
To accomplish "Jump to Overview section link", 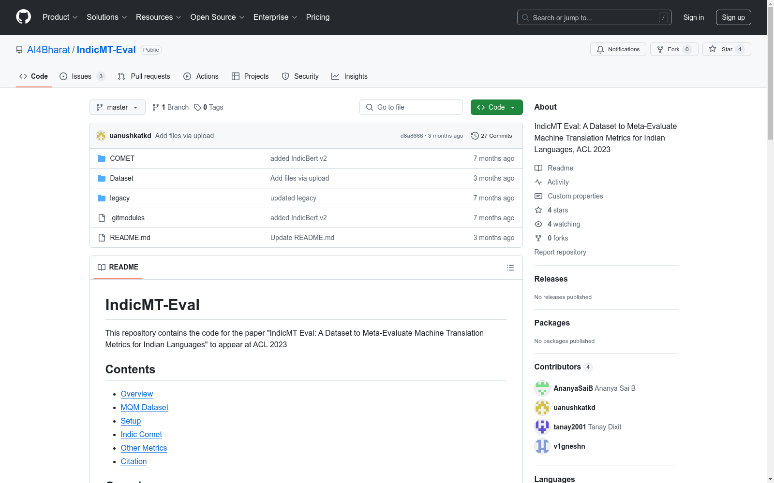I will point(137,394).
